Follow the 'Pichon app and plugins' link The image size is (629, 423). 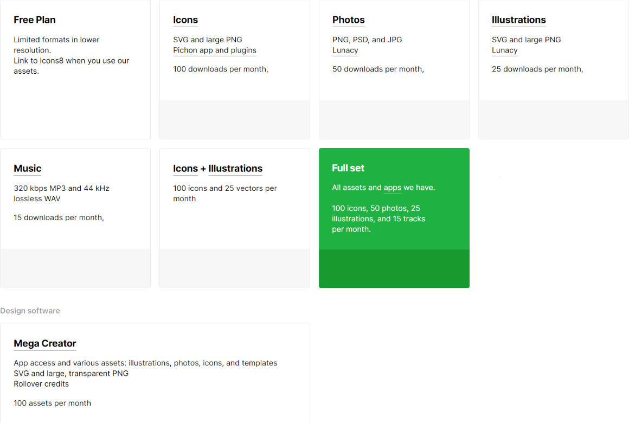215,50
